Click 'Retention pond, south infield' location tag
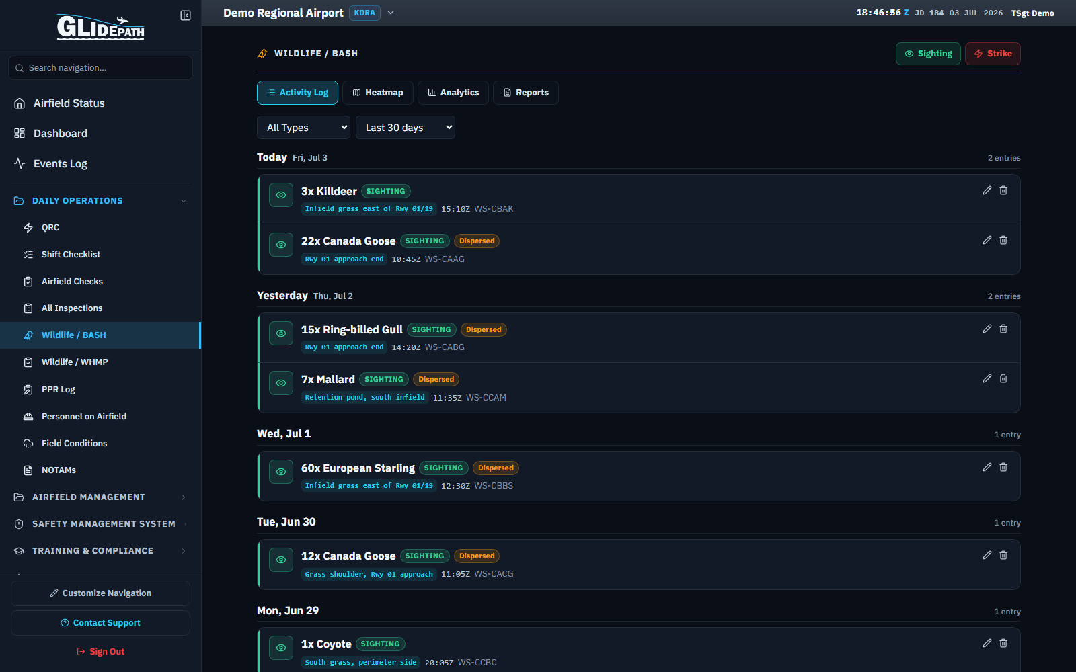Viewport: 1076px width, 672px height. pos(364,398)
